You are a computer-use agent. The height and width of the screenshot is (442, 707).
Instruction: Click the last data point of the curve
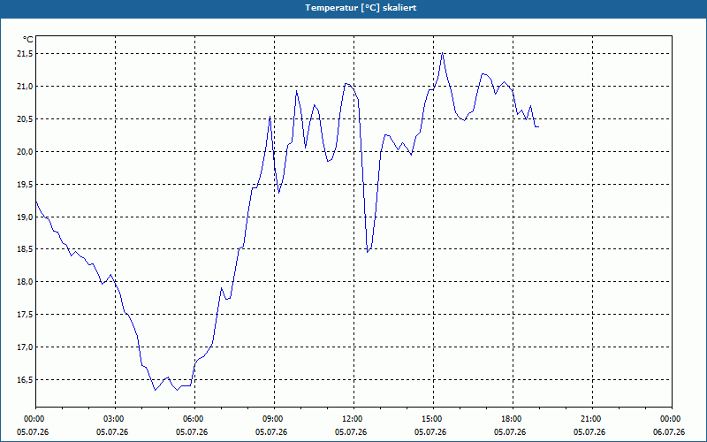[x=538, y=126]
